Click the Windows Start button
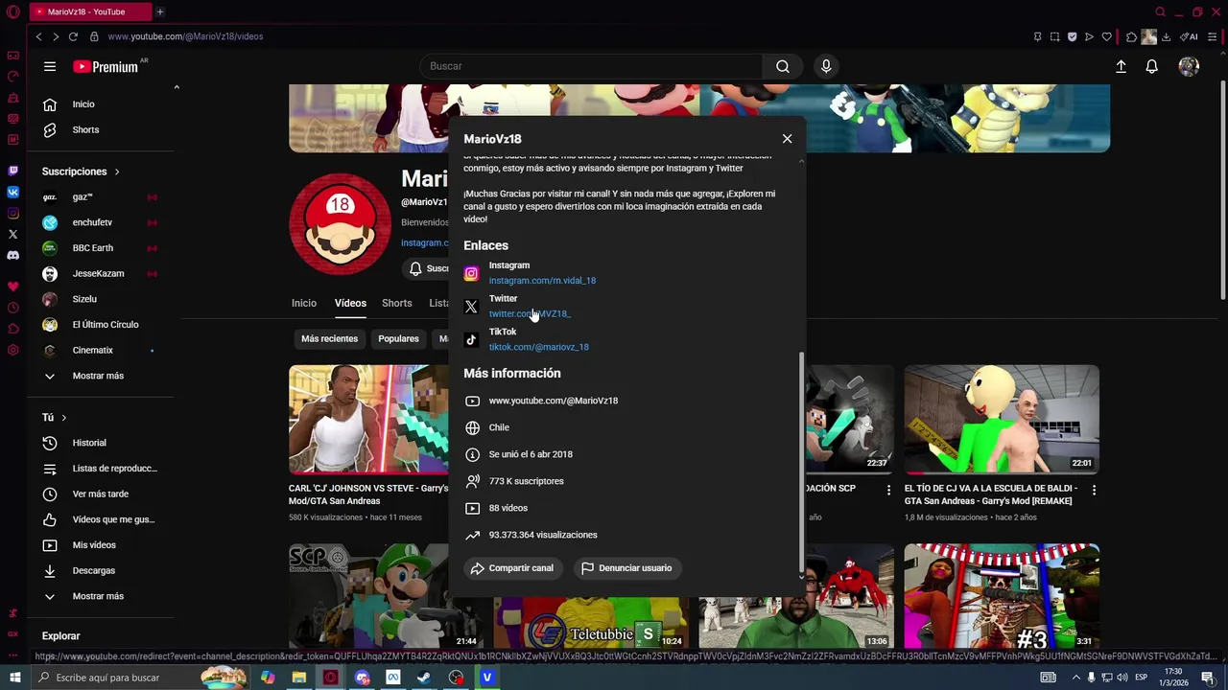The image size is (1228, 690). tap(14, 678)
